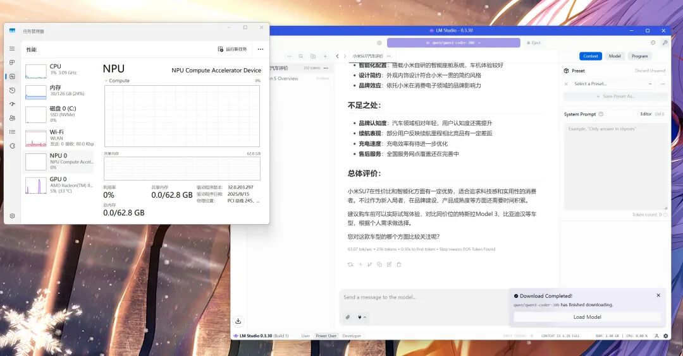The width and height of the screenshot is (683, 356).
Task: Click Load Model button
Action: [x=587, y=317]
